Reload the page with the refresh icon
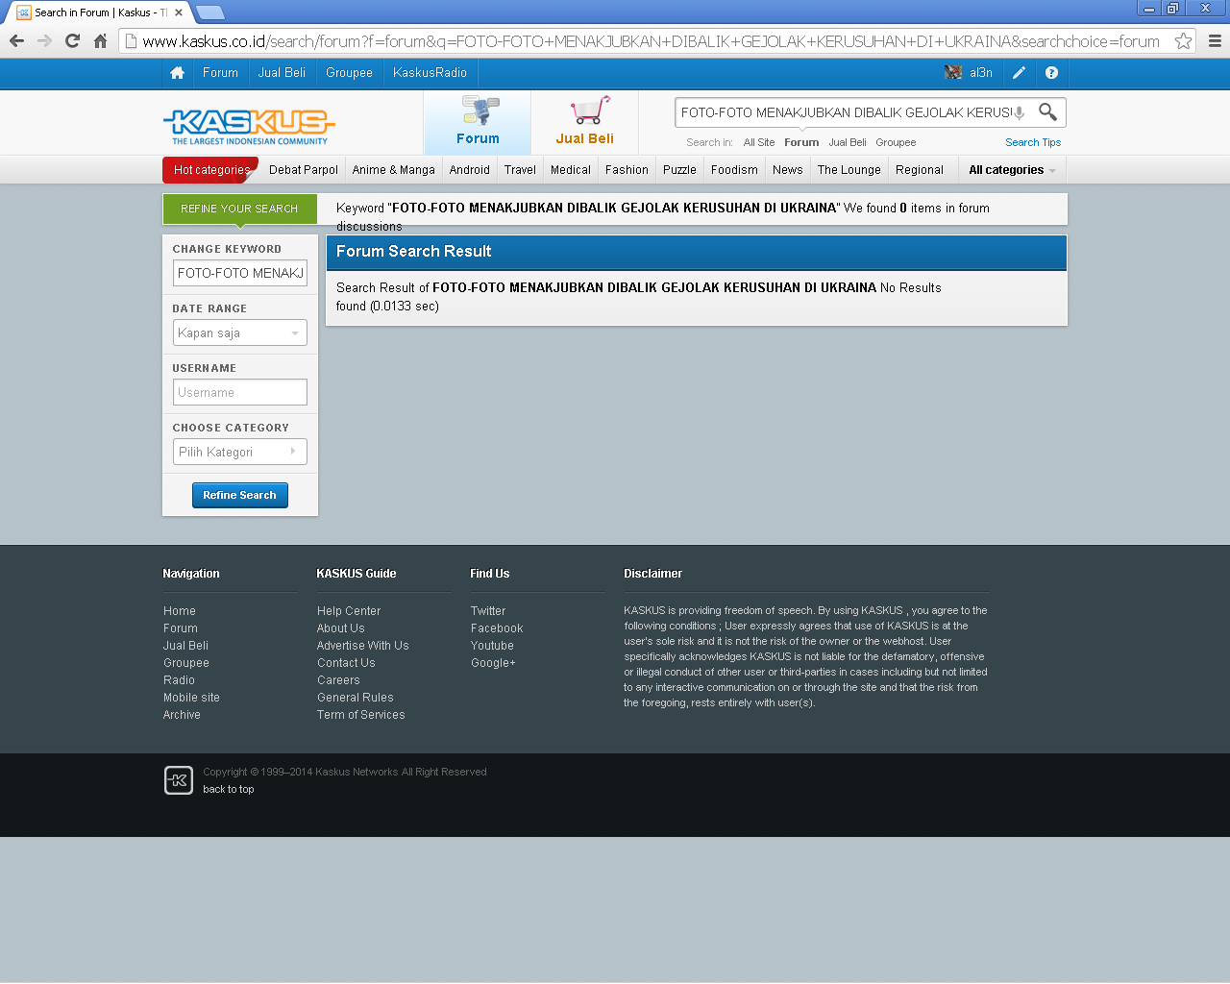 point(72,41)
